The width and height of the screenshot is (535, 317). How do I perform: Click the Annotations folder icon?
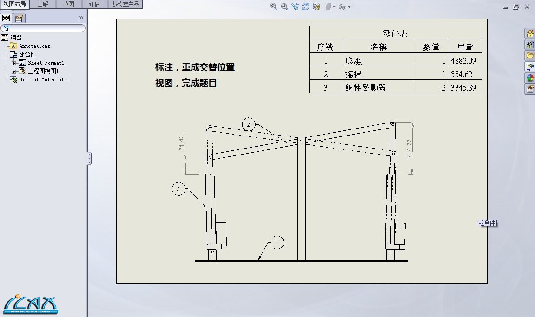click(13, 46)
